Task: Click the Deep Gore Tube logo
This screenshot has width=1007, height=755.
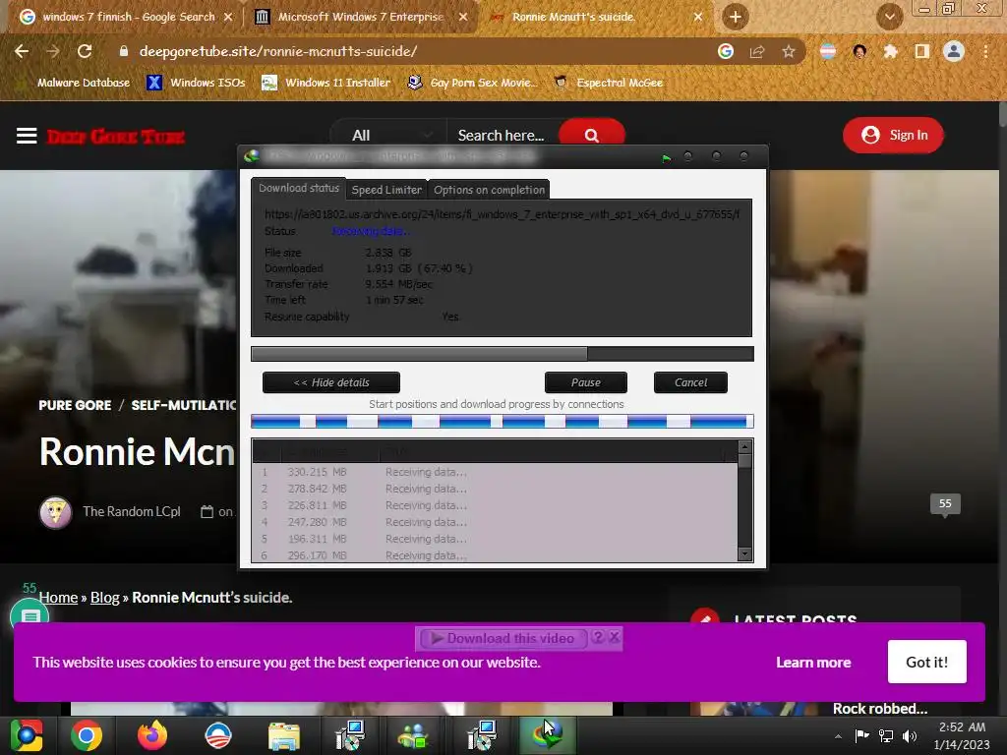Action: tap(116, 136)
